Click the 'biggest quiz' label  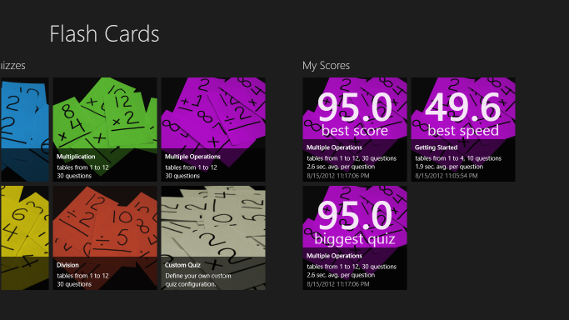pyautogui.click(x=355, y=239)
